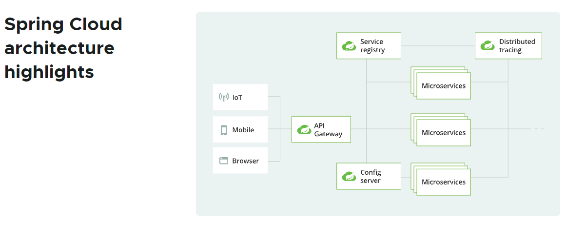The width and height of the screenshot is (566, 225).
Task: Click the API Gateway Spring leaf icon
Action: click(x=304, y=130)
